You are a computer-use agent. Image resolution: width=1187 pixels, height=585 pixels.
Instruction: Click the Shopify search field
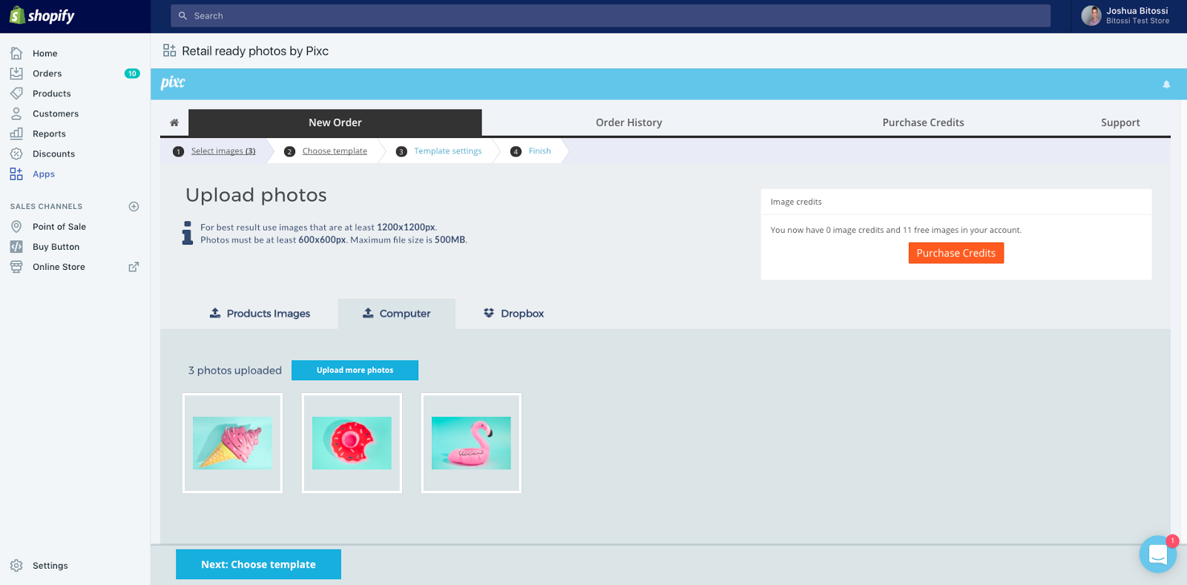pyautogui.click(x=610, y=16)
